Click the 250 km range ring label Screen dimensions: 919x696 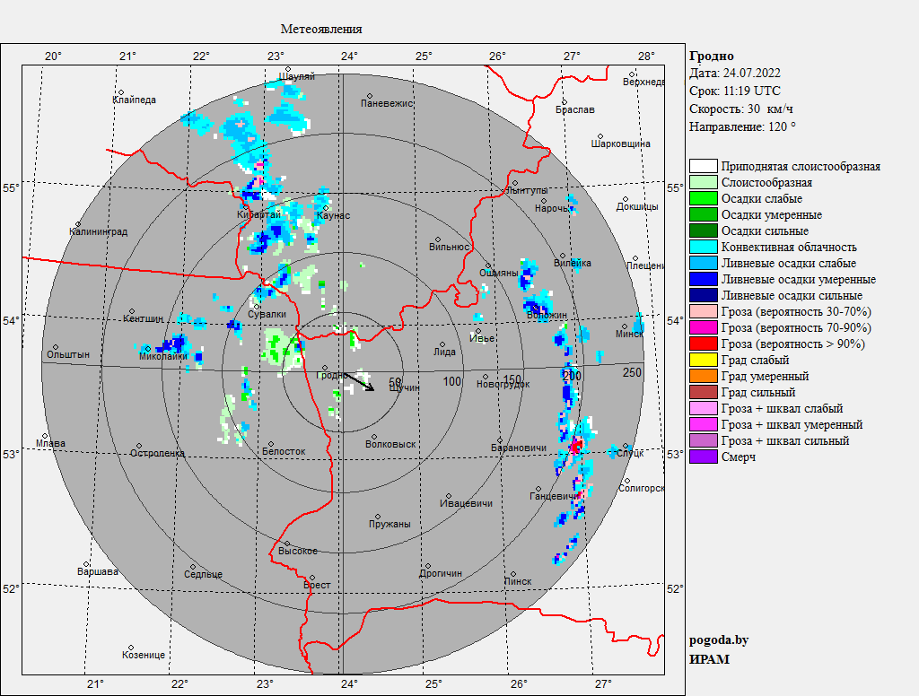click(633, 372)
